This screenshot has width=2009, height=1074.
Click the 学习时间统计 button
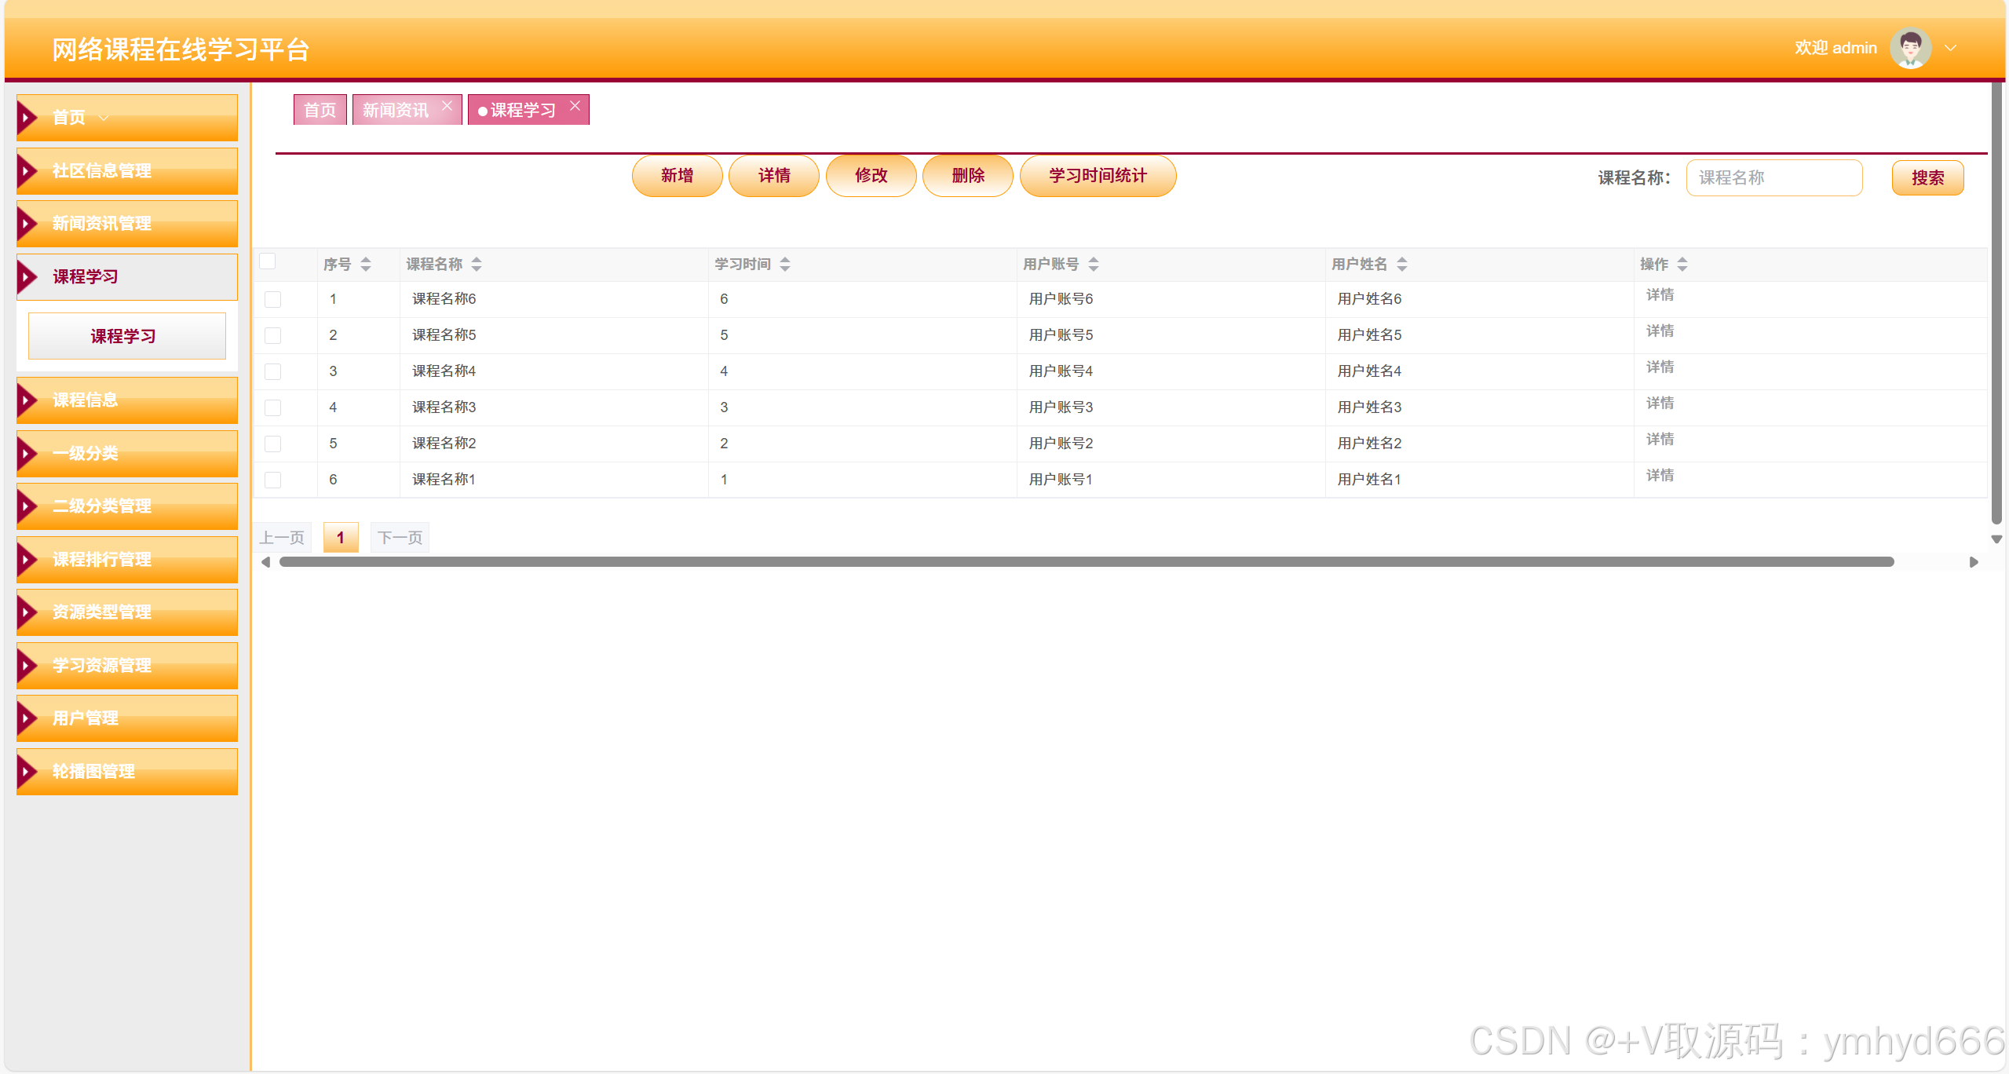1097,176
